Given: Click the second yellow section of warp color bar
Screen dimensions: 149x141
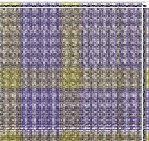Looking at the screenshot, I should coord(71,4).
